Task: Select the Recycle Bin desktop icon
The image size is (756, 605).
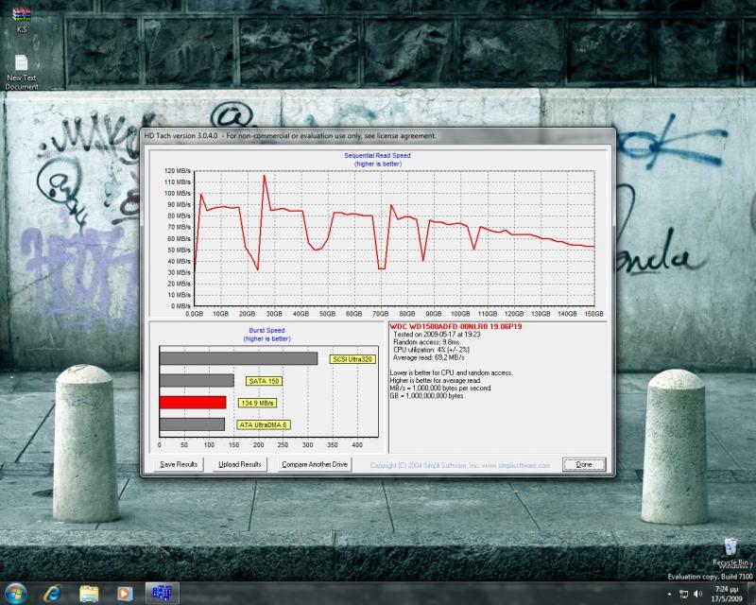Action: click(x=730, y=552)
